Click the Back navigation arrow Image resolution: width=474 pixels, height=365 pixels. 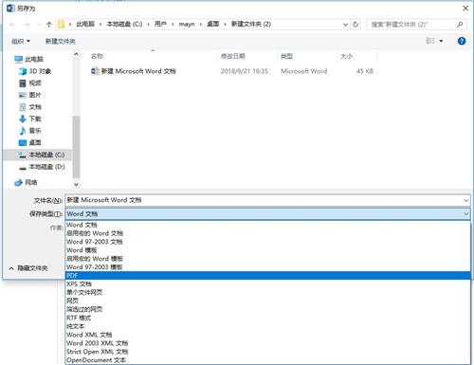(x=12, y=25)
